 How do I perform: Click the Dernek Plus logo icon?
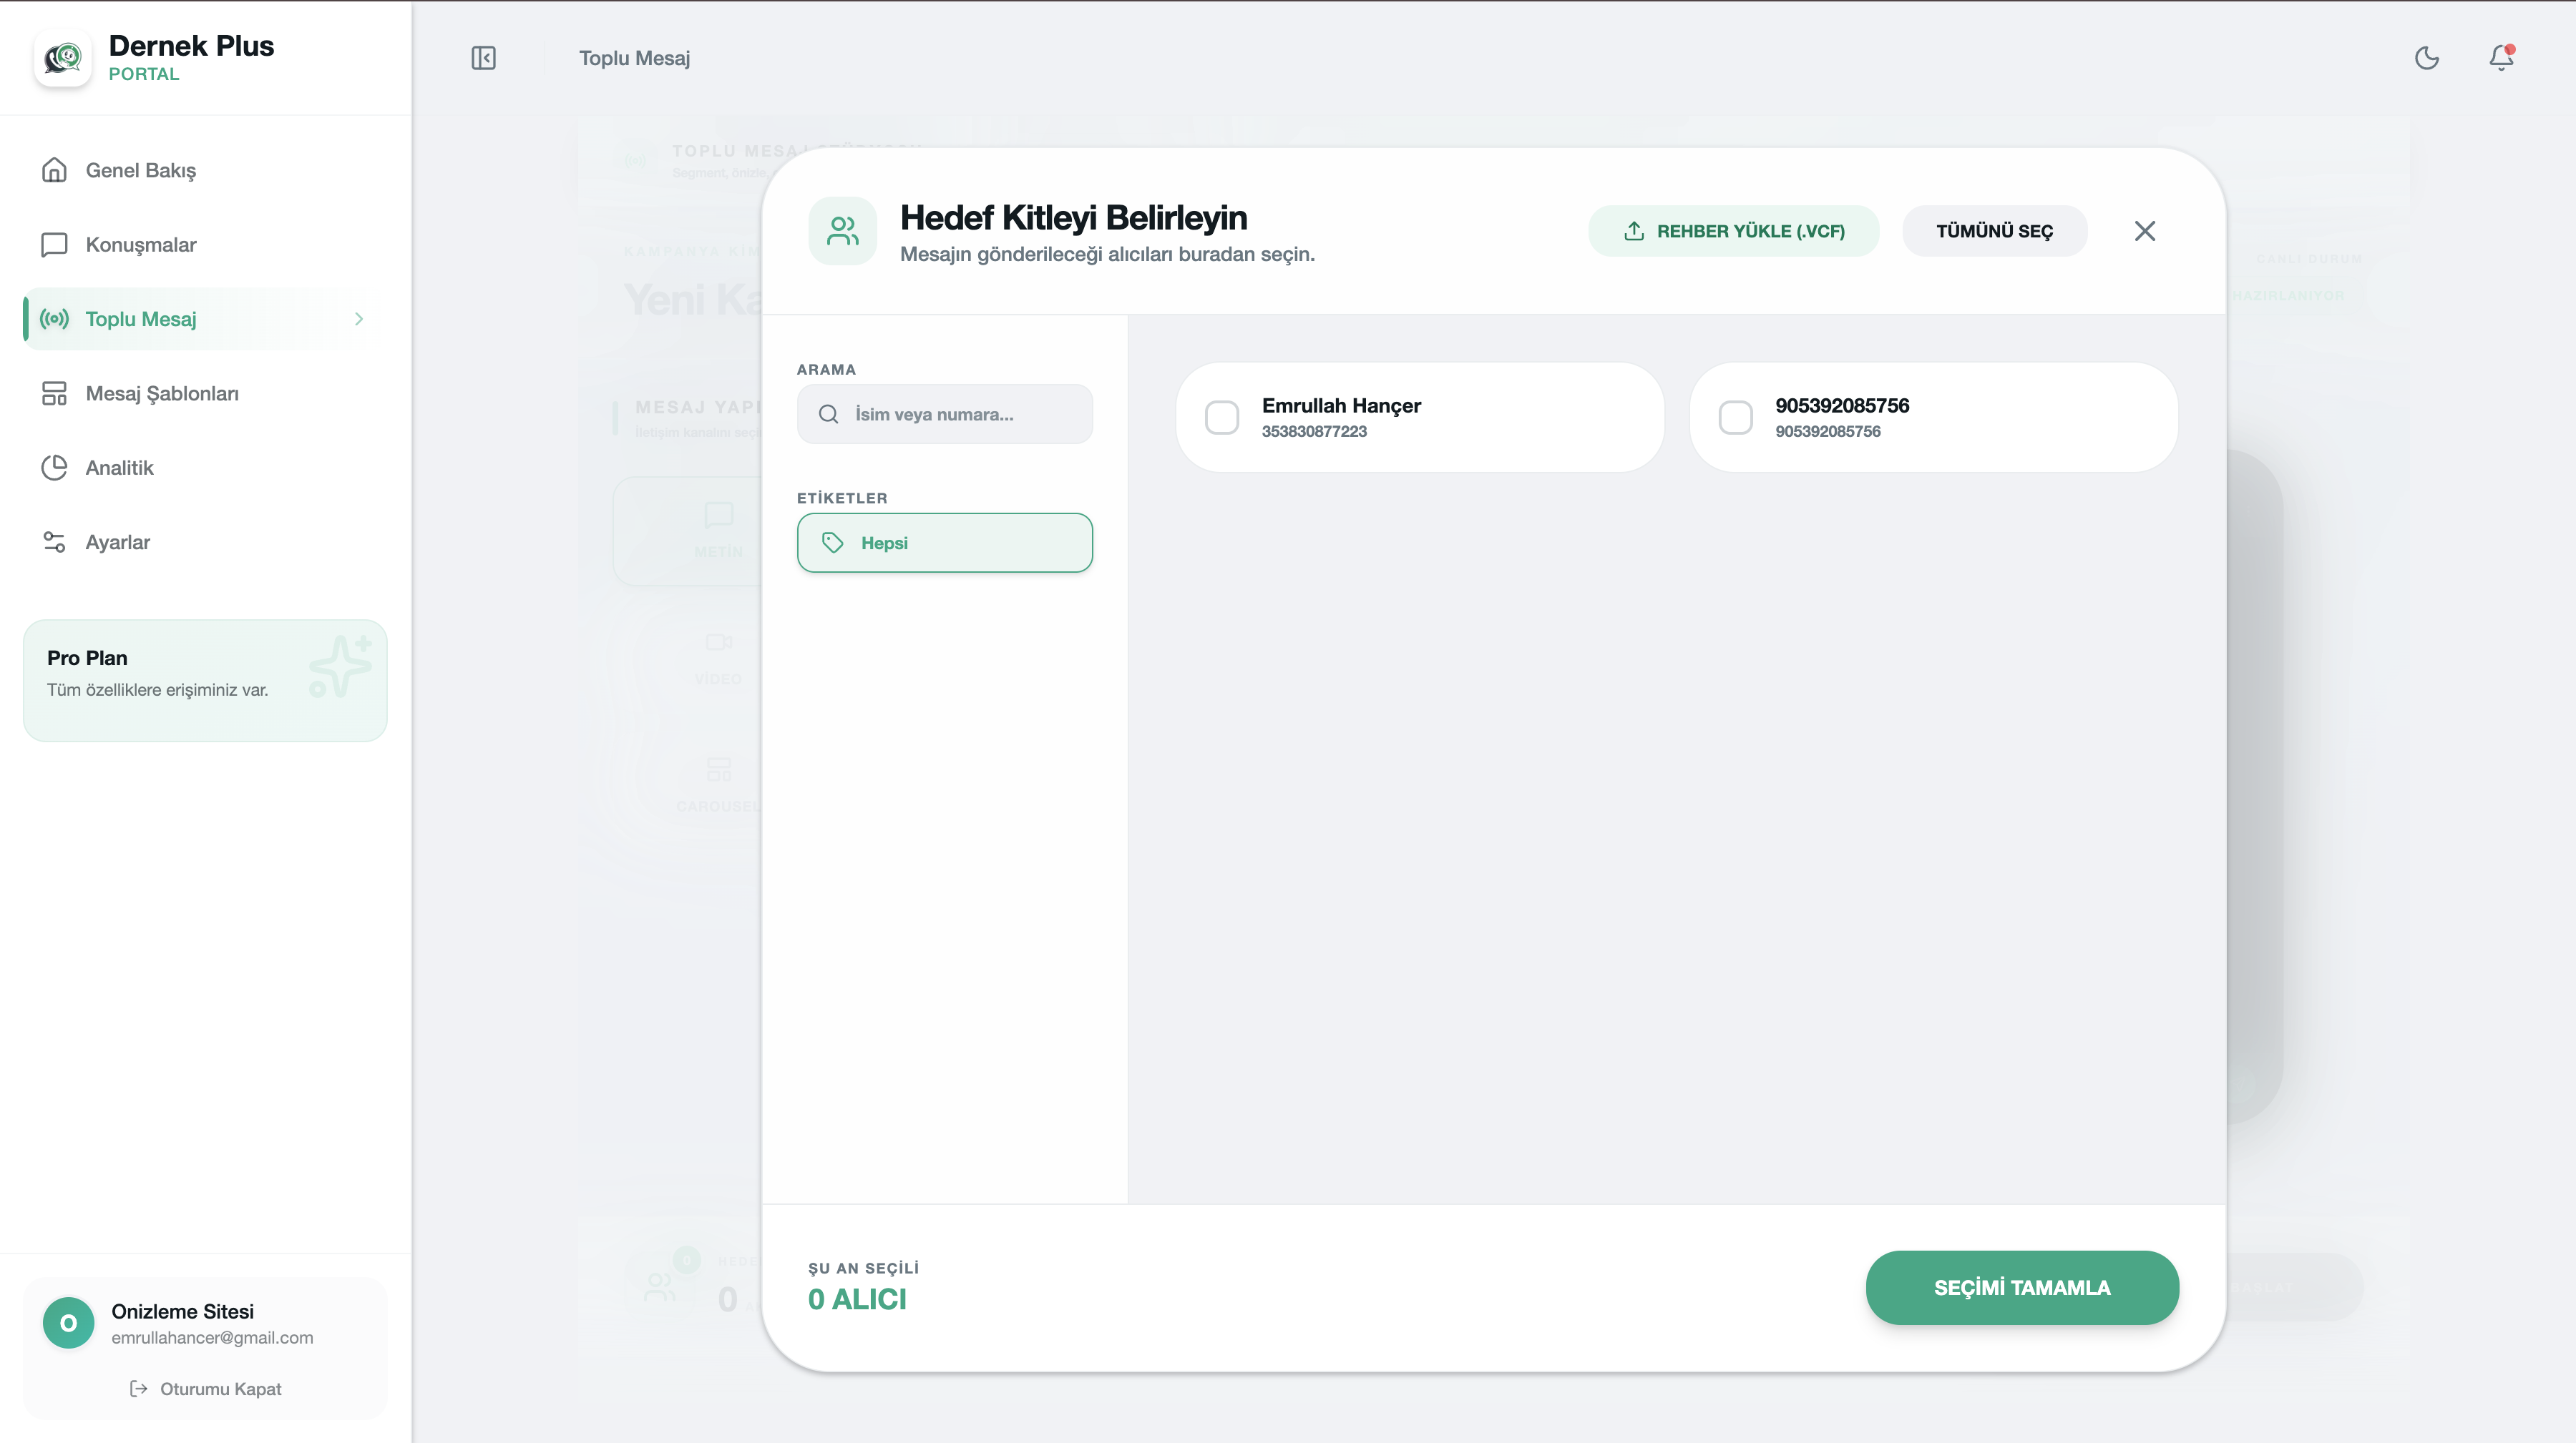[x=63, y=58]
